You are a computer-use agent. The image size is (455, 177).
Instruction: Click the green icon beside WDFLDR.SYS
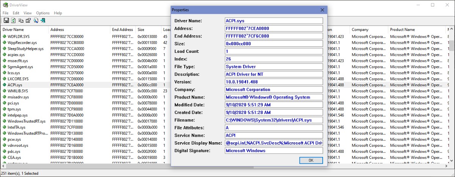click(x=5, y=37)
